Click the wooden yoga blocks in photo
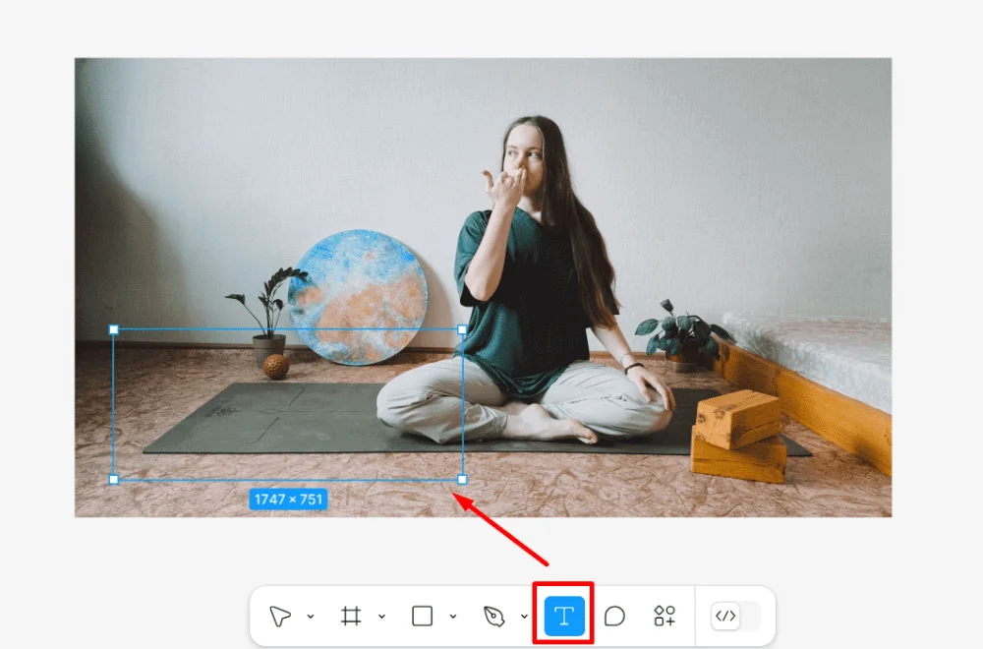This screenshot has height=649, width=983. click(740, 436)
